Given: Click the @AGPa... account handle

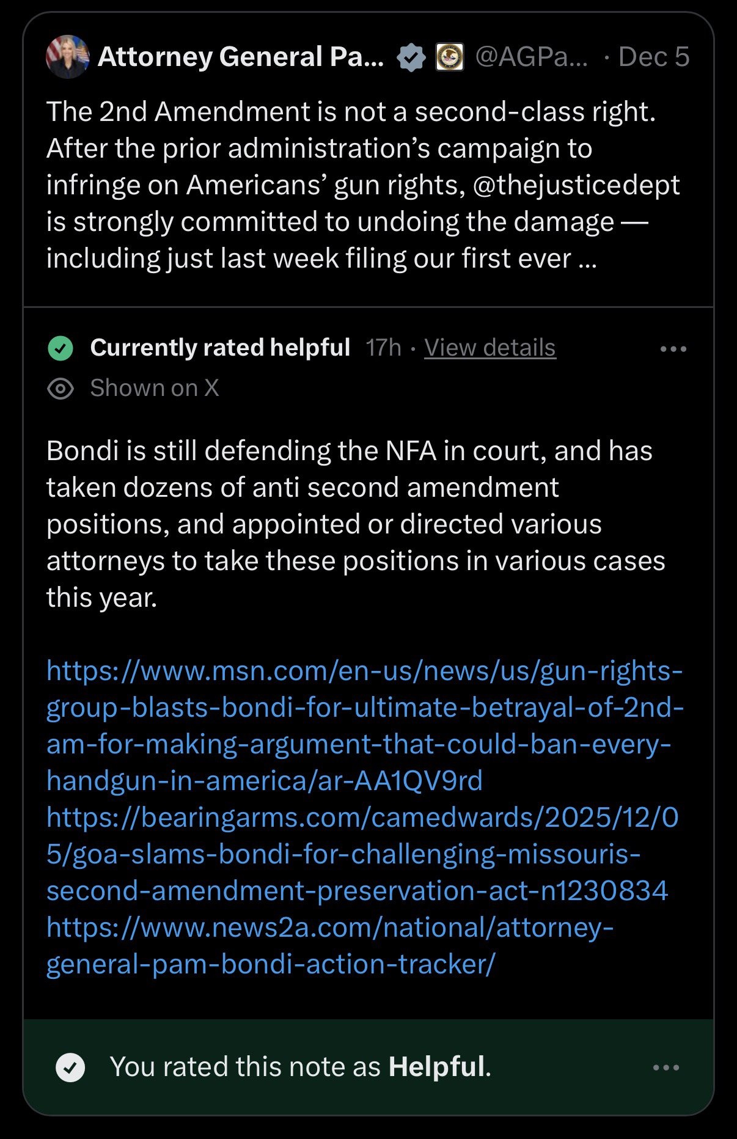Looking at the screenshot, I should point(531,57).
